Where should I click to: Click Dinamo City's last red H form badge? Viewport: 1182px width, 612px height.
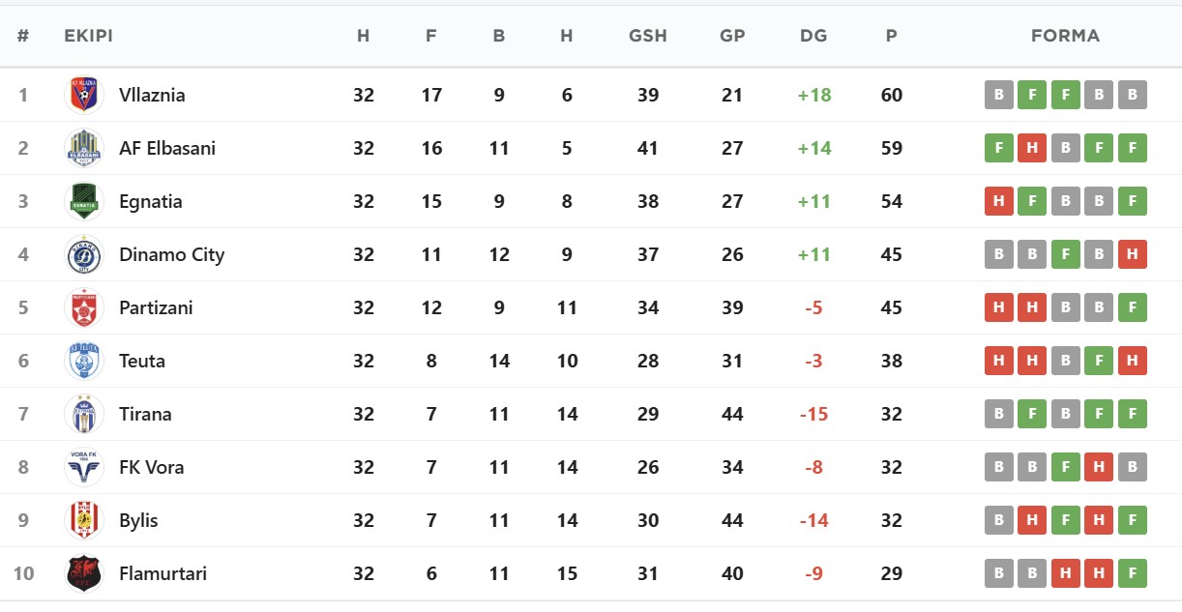point(1132,254)
